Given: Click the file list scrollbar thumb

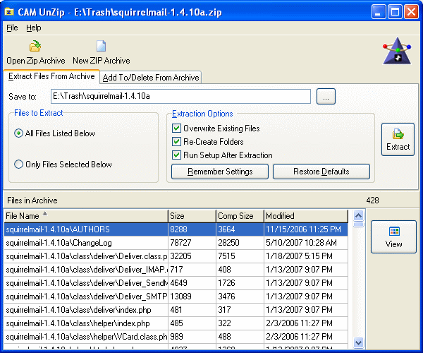Looking at the screenshot, I should [x=359, y=225].
